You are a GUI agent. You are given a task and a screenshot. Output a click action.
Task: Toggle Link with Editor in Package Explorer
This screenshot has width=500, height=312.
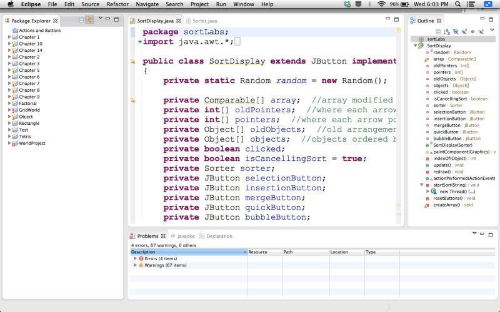(89, 20)
